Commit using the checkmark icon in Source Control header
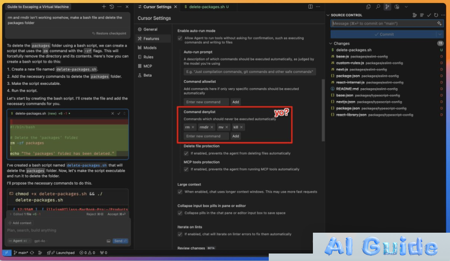The height and width of the screenshot is (261, 450). 429,15
